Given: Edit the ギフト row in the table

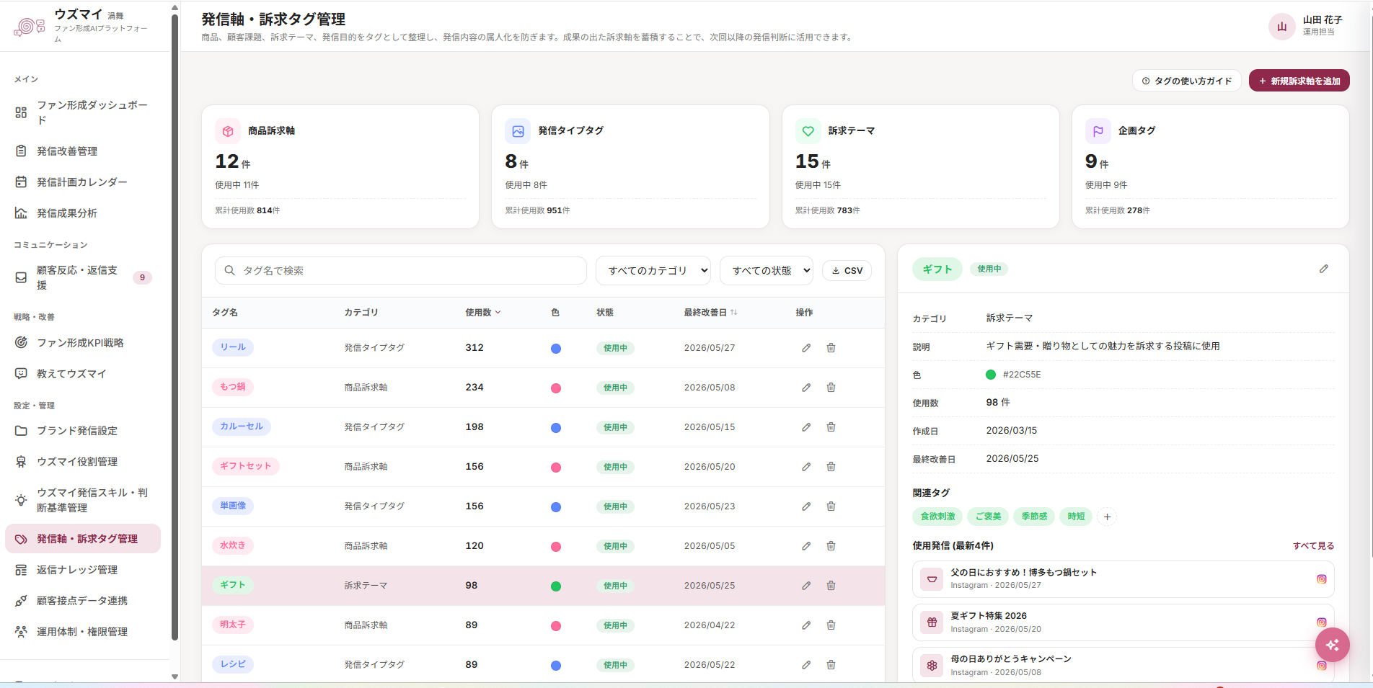Looking at the screenshot, I should click(x=806, y=586).
